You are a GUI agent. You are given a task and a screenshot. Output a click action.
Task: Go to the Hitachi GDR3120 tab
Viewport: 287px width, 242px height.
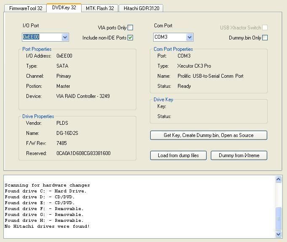coord(141,8)
